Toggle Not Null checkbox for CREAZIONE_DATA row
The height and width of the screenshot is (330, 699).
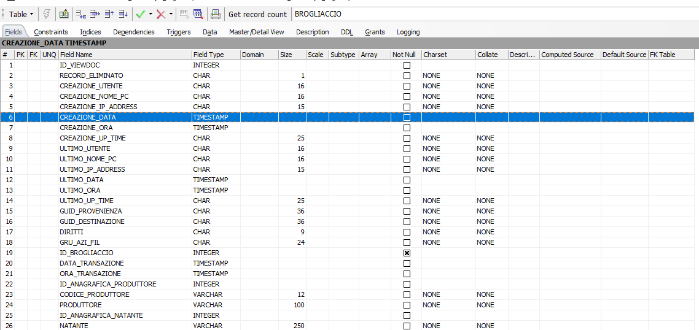coord(407,118)
